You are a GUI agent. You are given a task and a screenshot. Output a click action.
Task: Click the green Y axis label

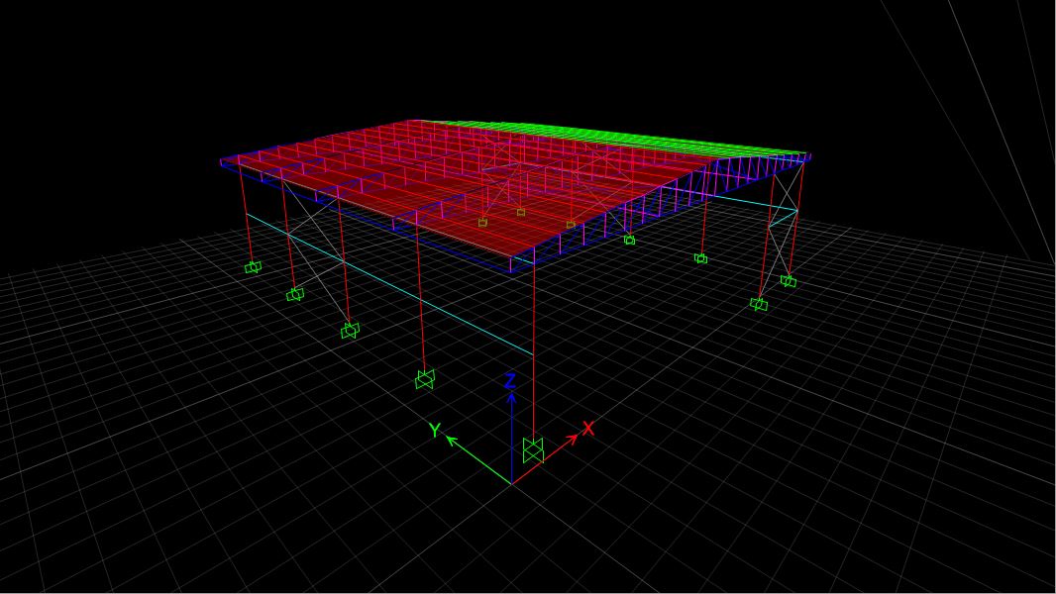[x=434, y=431]
